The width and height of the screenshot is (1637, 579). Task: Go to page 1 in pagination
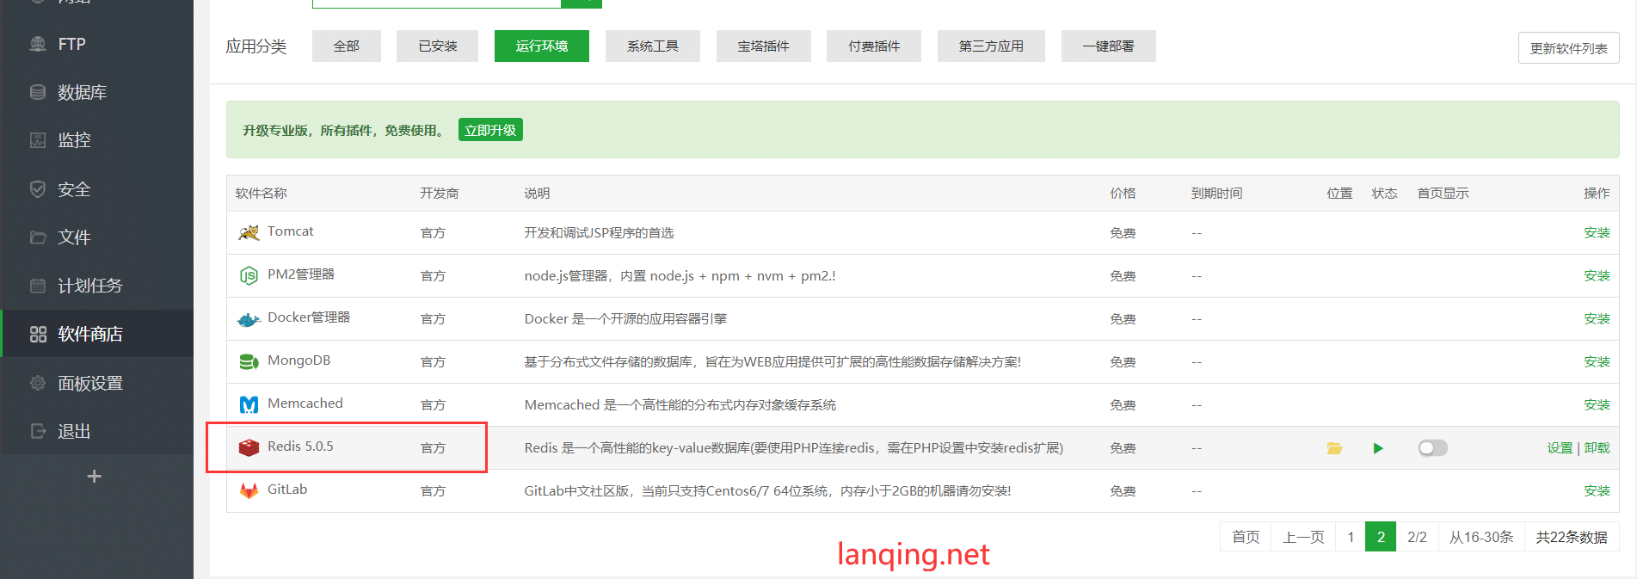(1351, 537)
